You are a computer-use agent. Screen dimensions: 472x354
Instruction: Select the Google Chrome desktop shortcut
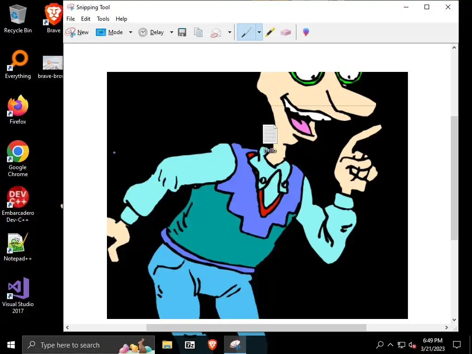click(18, 159)
